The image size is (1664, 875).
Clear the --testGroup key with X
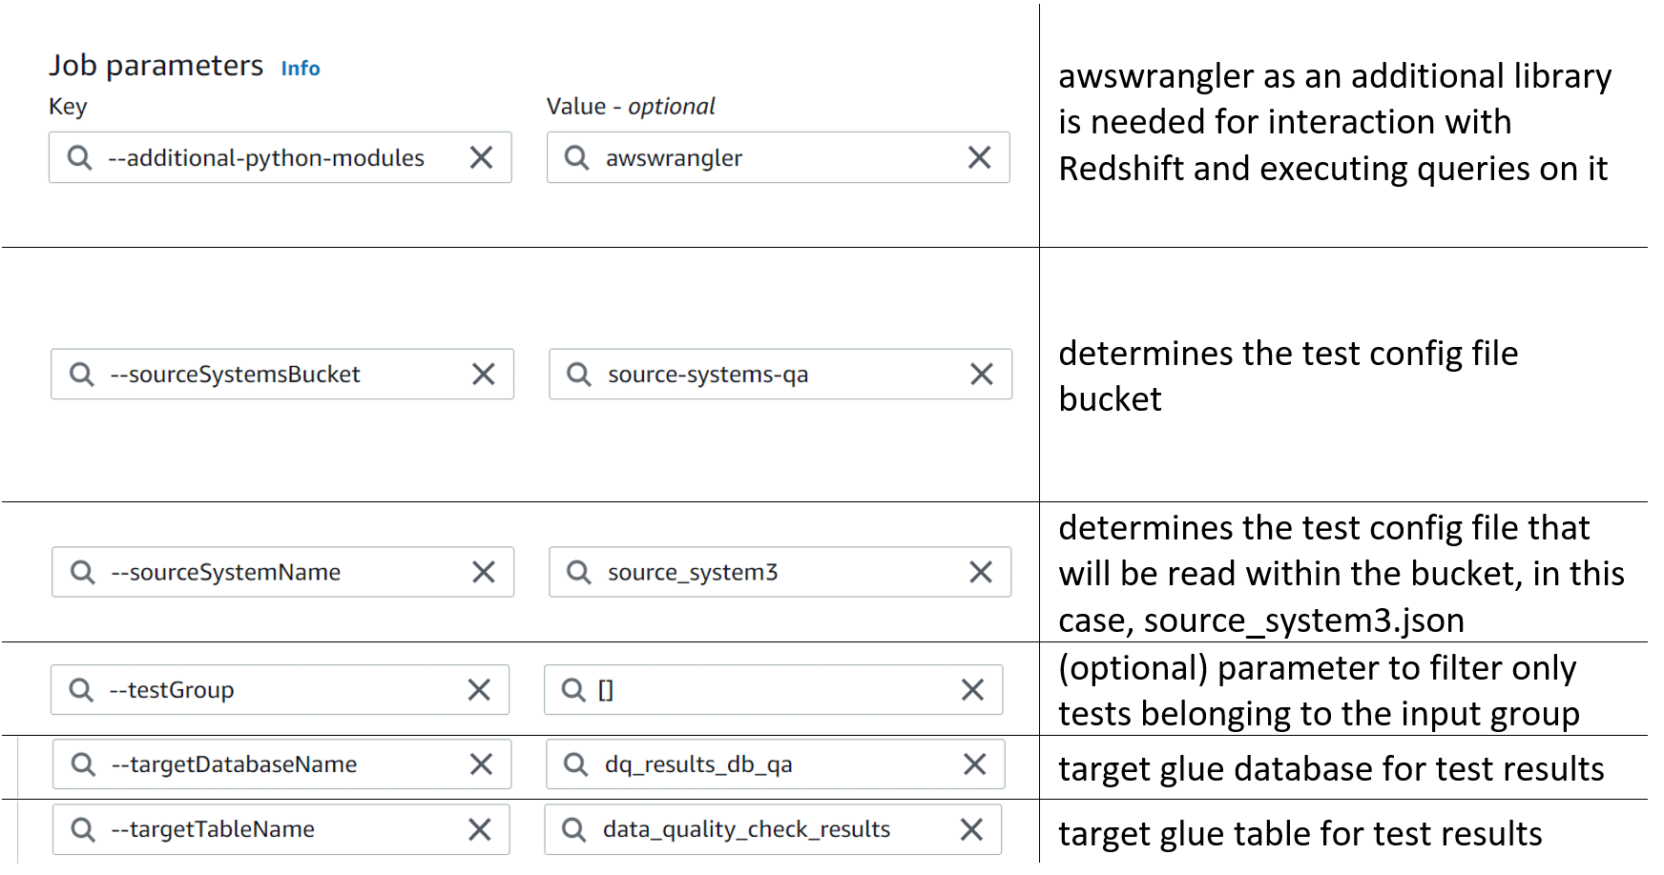[479, 690]
